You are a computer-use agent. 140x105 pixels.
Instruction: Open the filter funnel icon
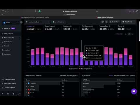click(x=107, y=22)
